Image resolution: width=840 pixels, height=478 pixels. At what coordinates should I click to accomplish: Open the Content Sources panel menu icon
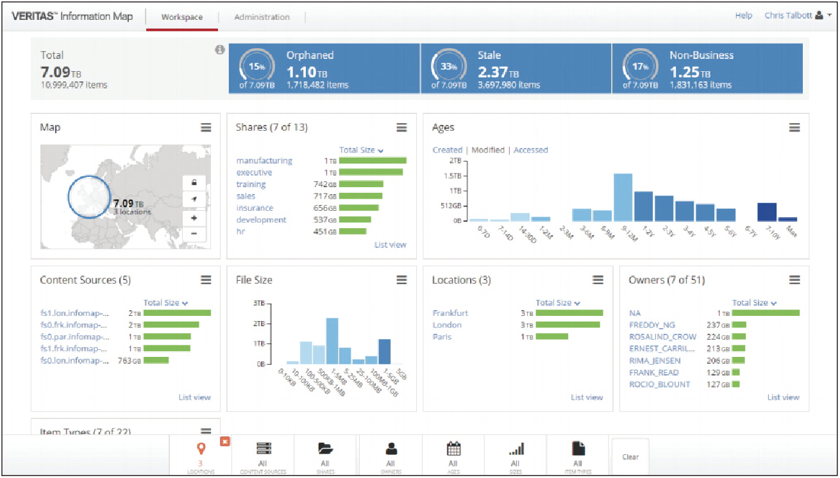[206, 279]
